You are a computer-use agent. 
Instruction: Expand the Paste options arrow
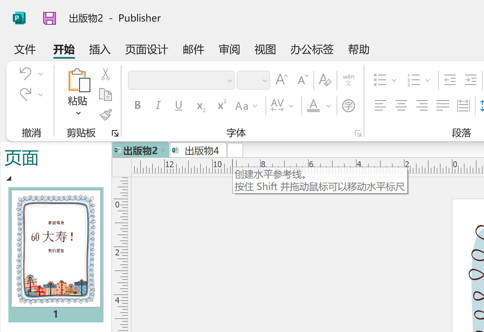coord(78,113)
